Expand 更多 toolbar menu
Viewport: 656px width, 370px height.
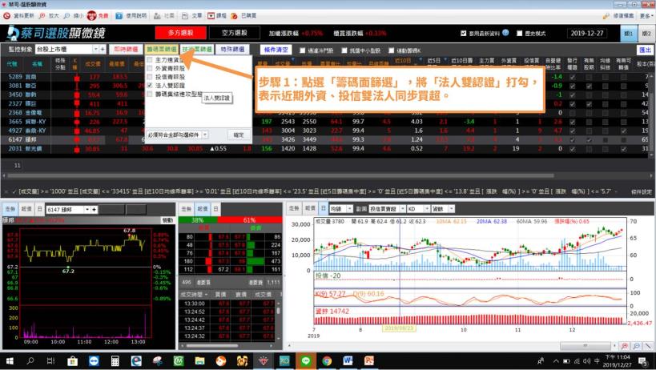click(646, 16)
